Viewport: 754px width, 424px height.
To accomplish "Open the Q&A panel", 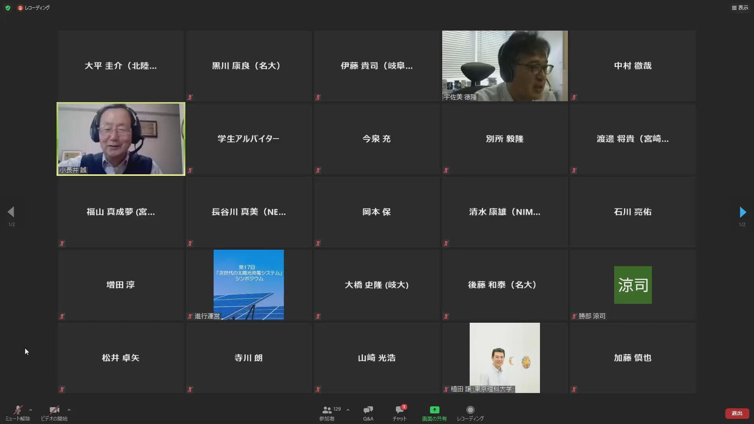I will click(368, 410).
